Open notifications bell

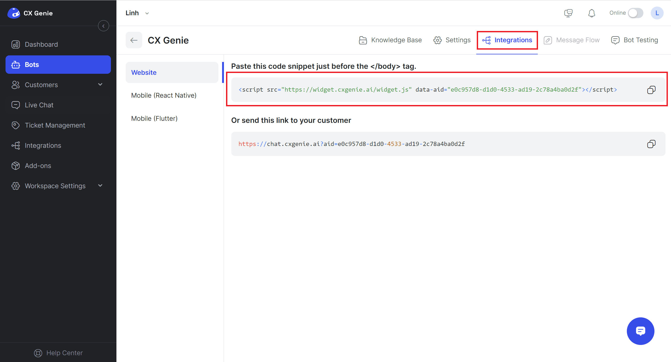point(592,13)
